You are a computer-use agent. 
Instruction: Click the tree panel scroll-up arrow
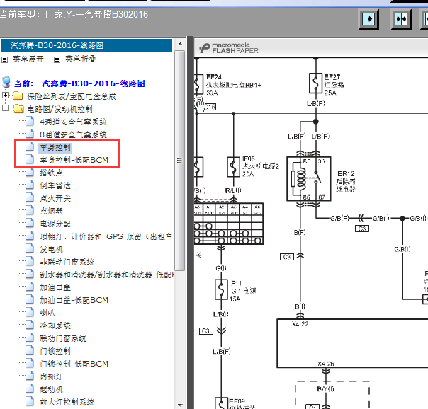pyautogui.click(x=180, y=44)
